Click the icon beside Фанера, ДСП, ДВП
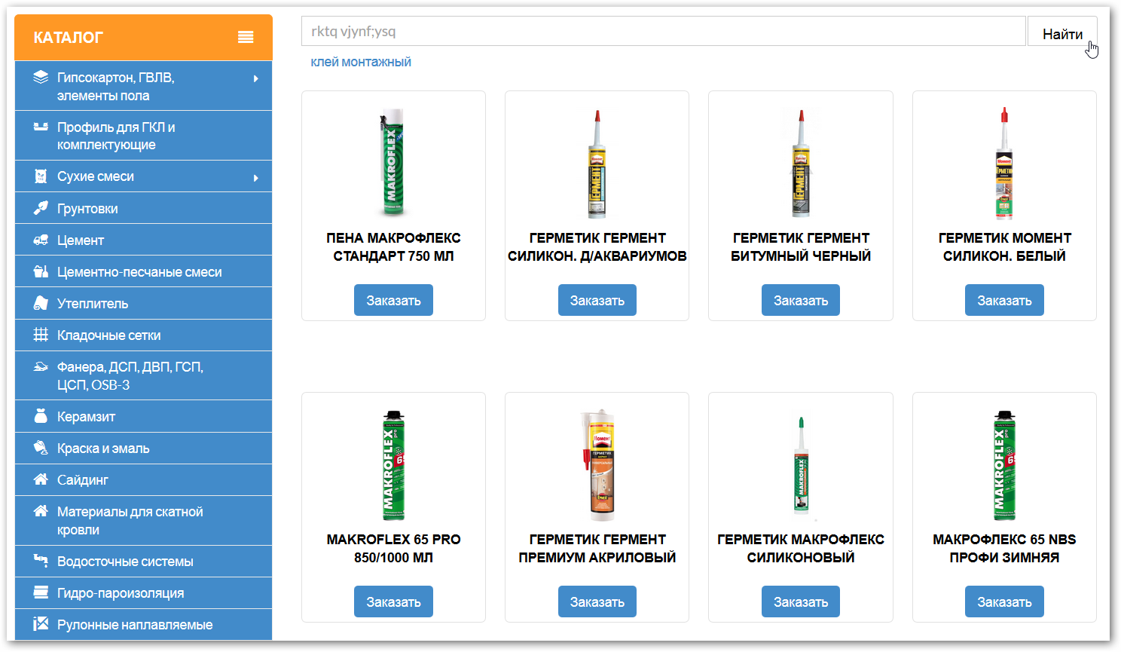 click(x=41, y=366)
